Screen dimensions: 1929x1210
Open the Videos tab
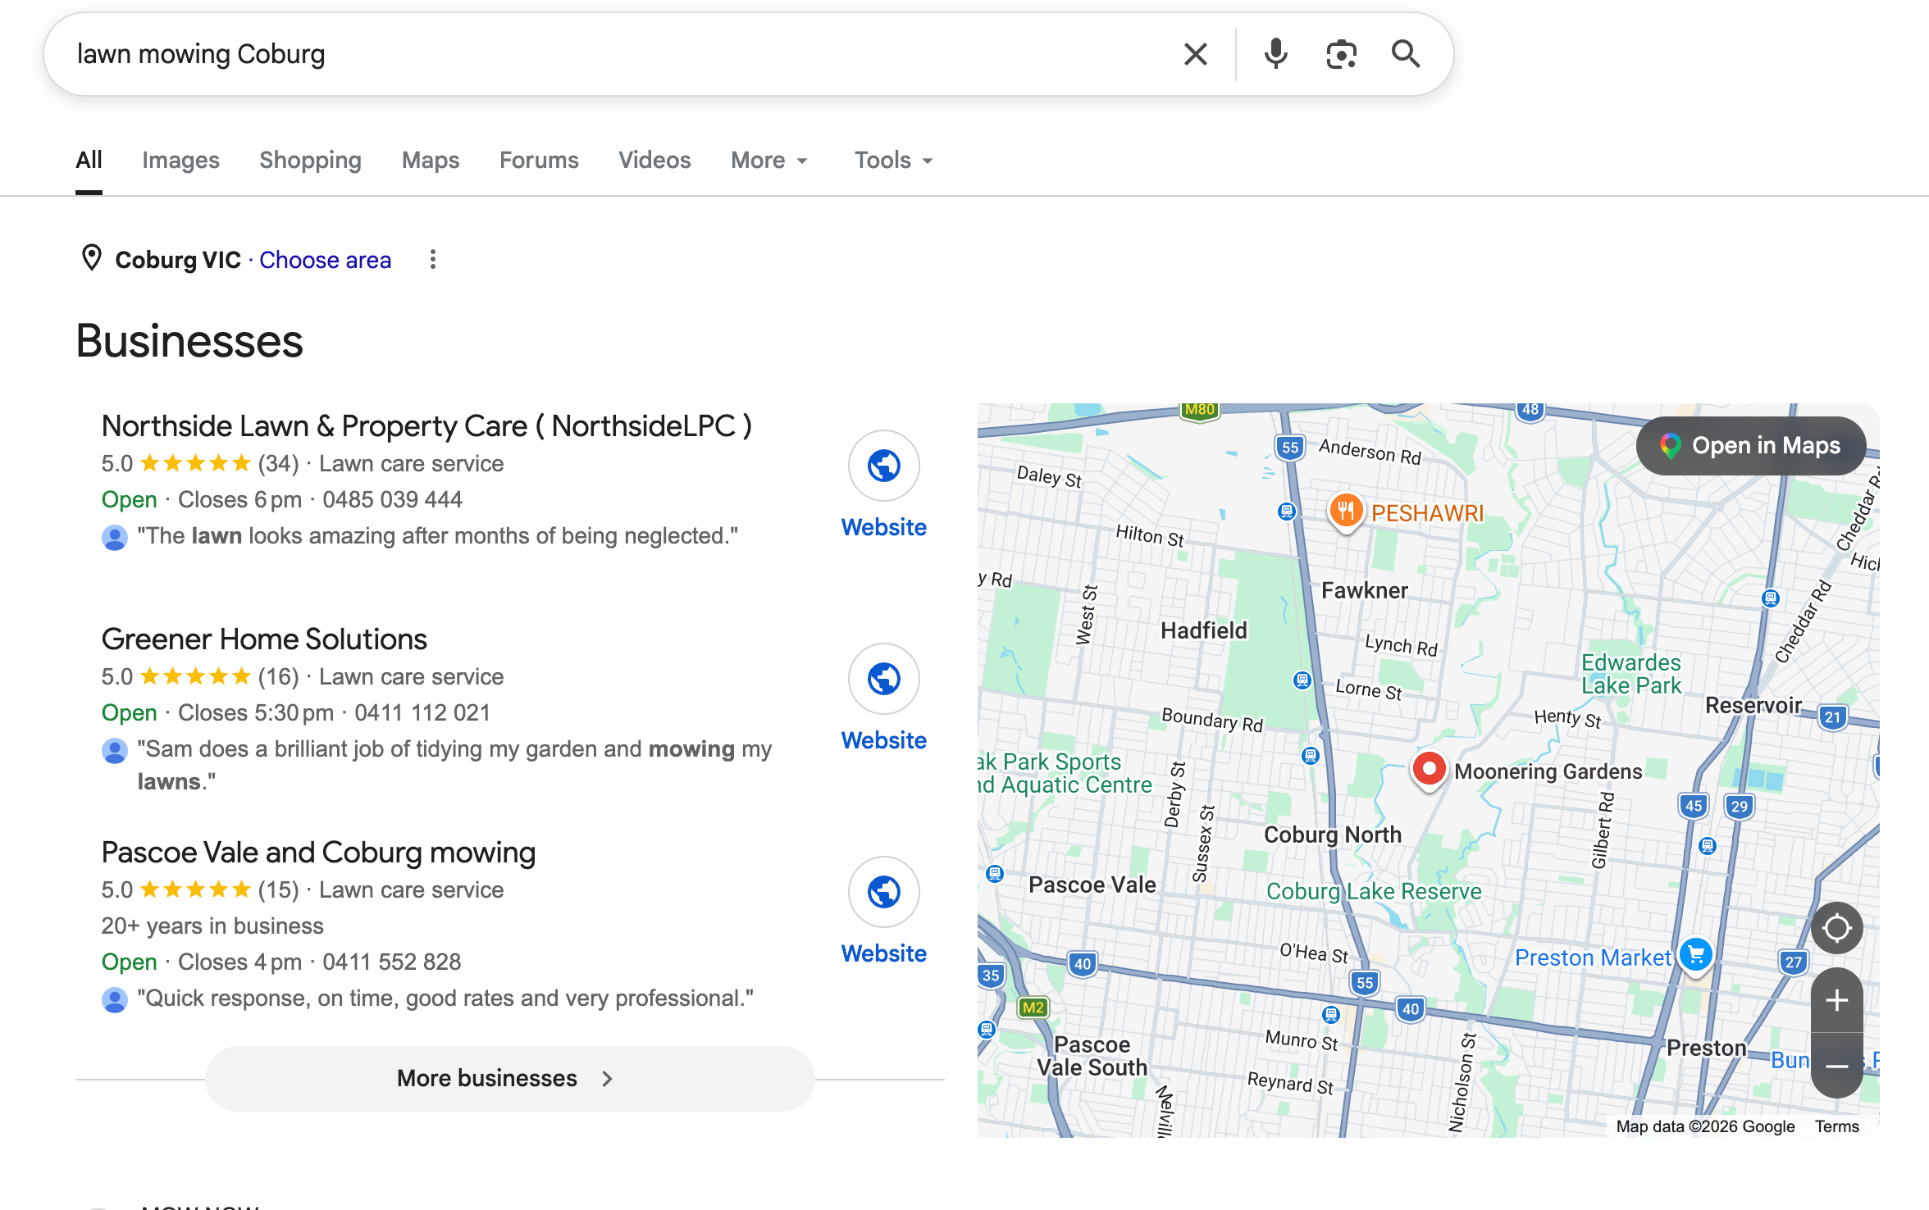coord(654,160)
